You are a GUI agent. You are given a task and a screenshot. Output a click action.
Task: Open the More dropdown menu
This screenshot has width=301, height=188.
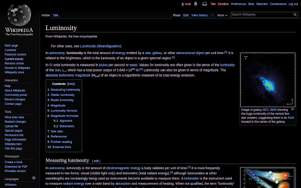223,15
